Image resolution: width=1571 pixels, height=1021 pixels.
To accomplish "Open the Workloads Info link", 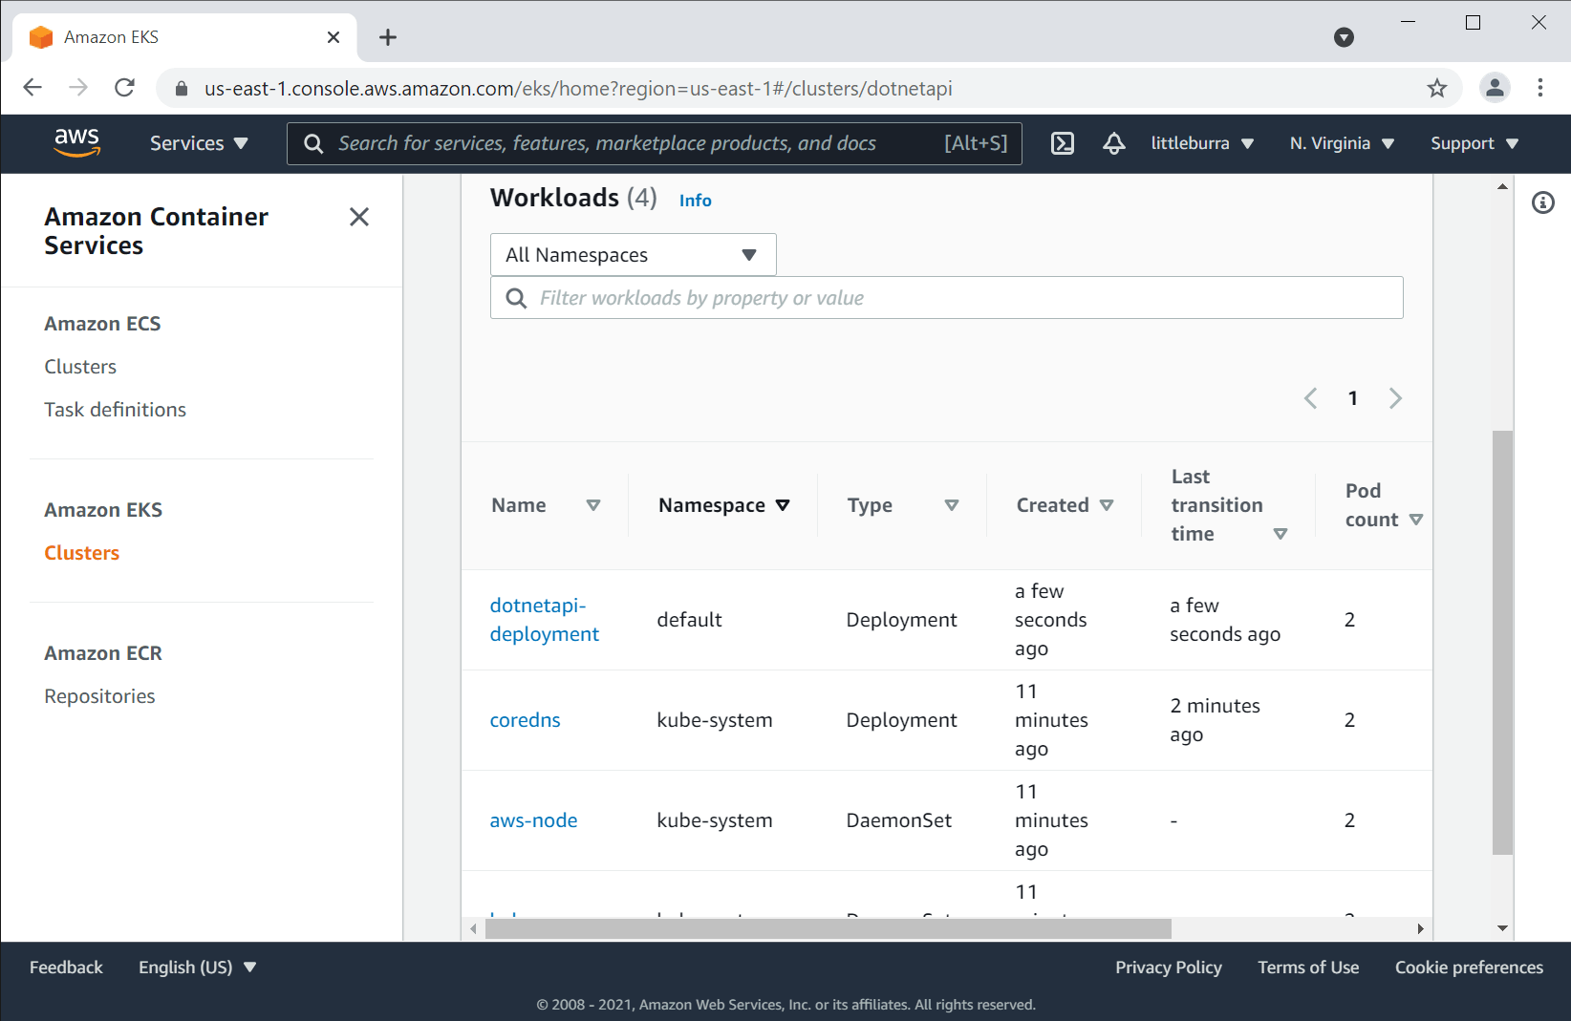I will (696, 201).
